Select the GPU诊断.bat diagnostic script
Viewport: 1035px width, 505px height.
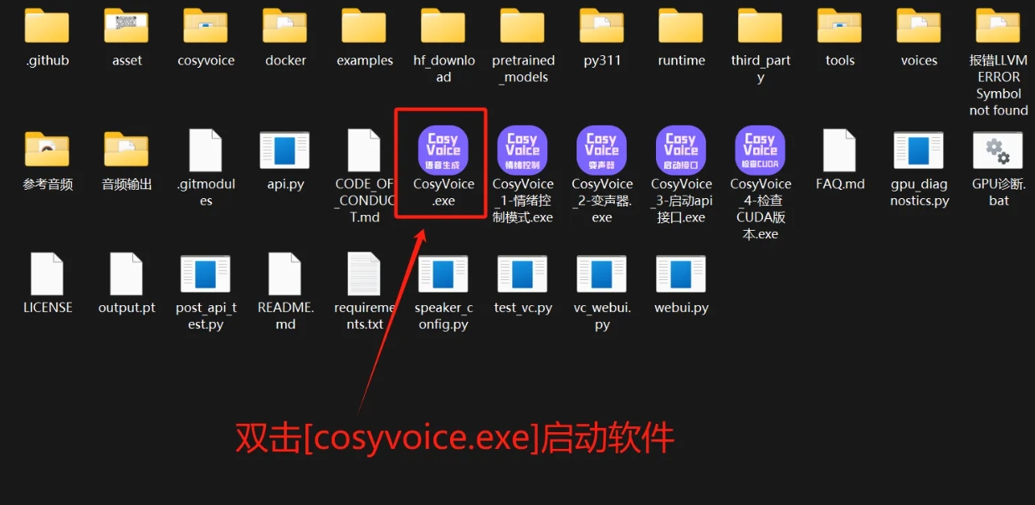click(x=997, y=153)
